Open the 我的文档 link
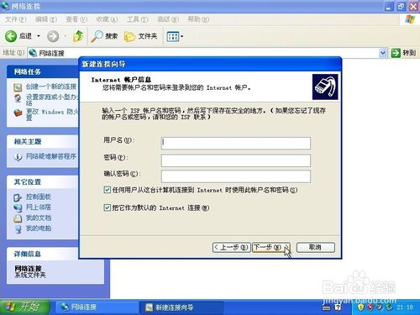The image size is (420, 315). click(x=39, y=218)
